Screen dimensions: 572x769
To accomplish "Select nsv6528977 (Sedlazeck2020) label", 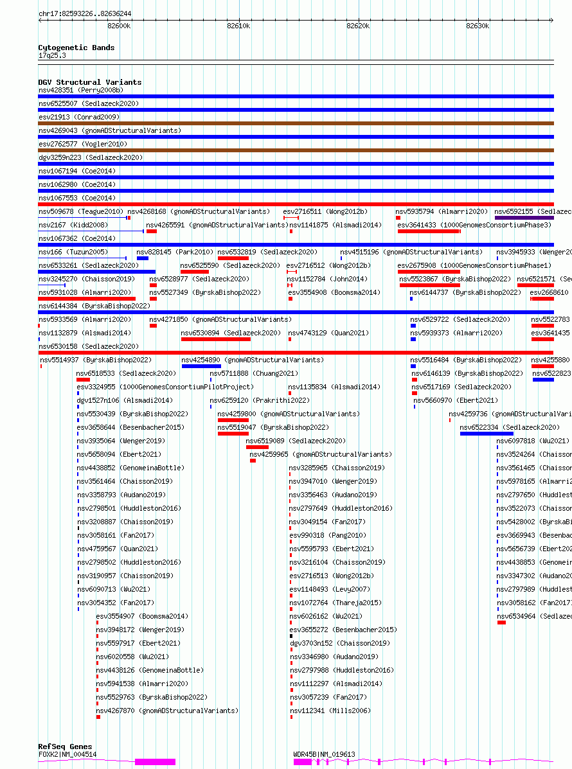I will (199, 279).
